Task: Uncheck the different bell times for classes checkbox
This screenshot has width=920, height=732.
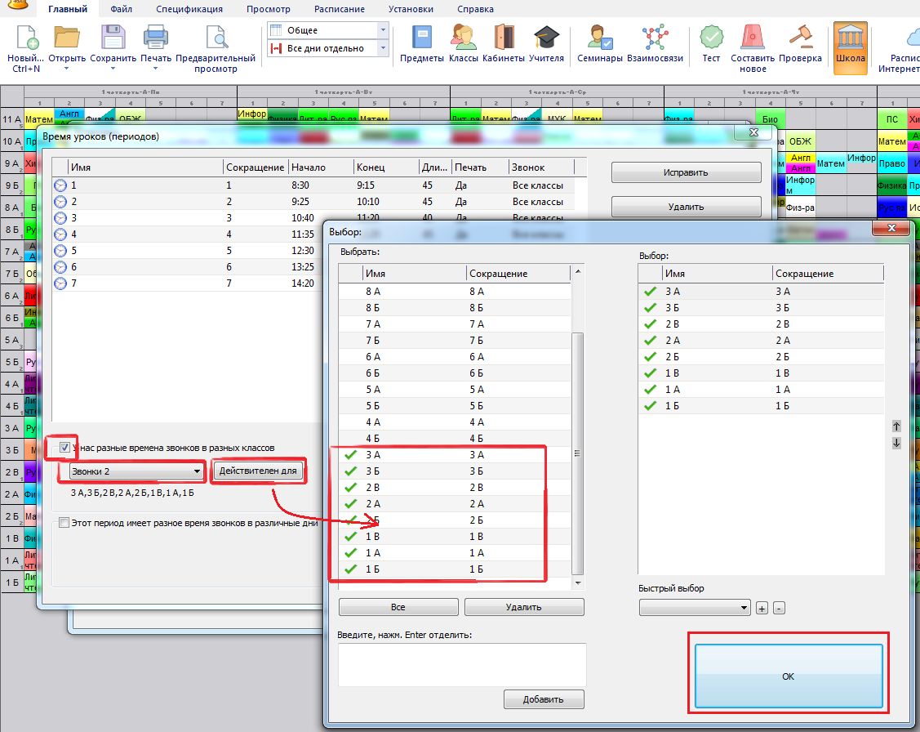Action: click(x=64, y=448)
